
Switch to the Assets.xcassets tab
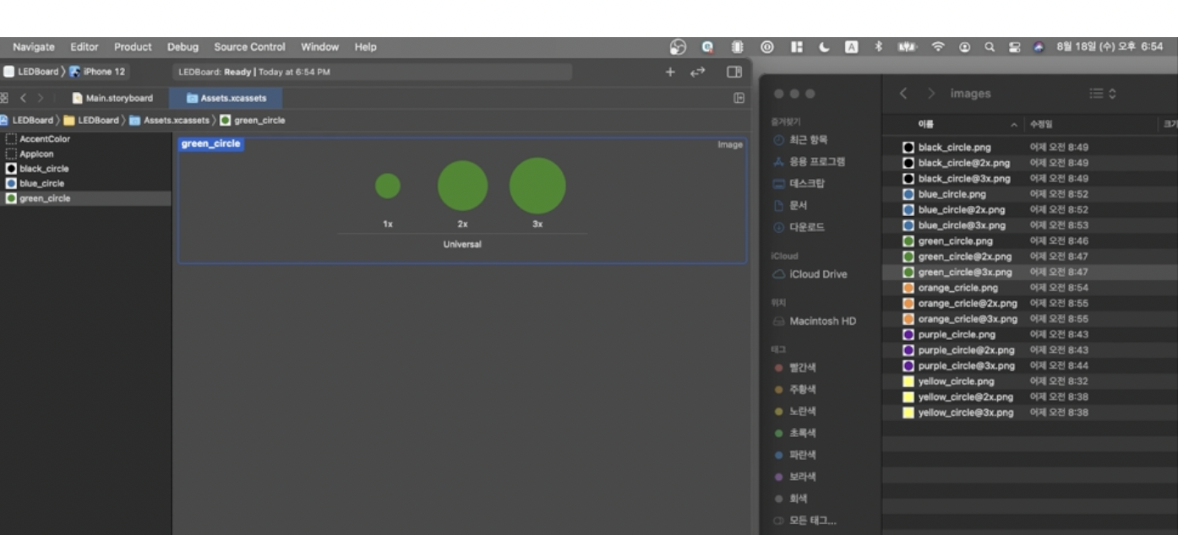(226, 98)
